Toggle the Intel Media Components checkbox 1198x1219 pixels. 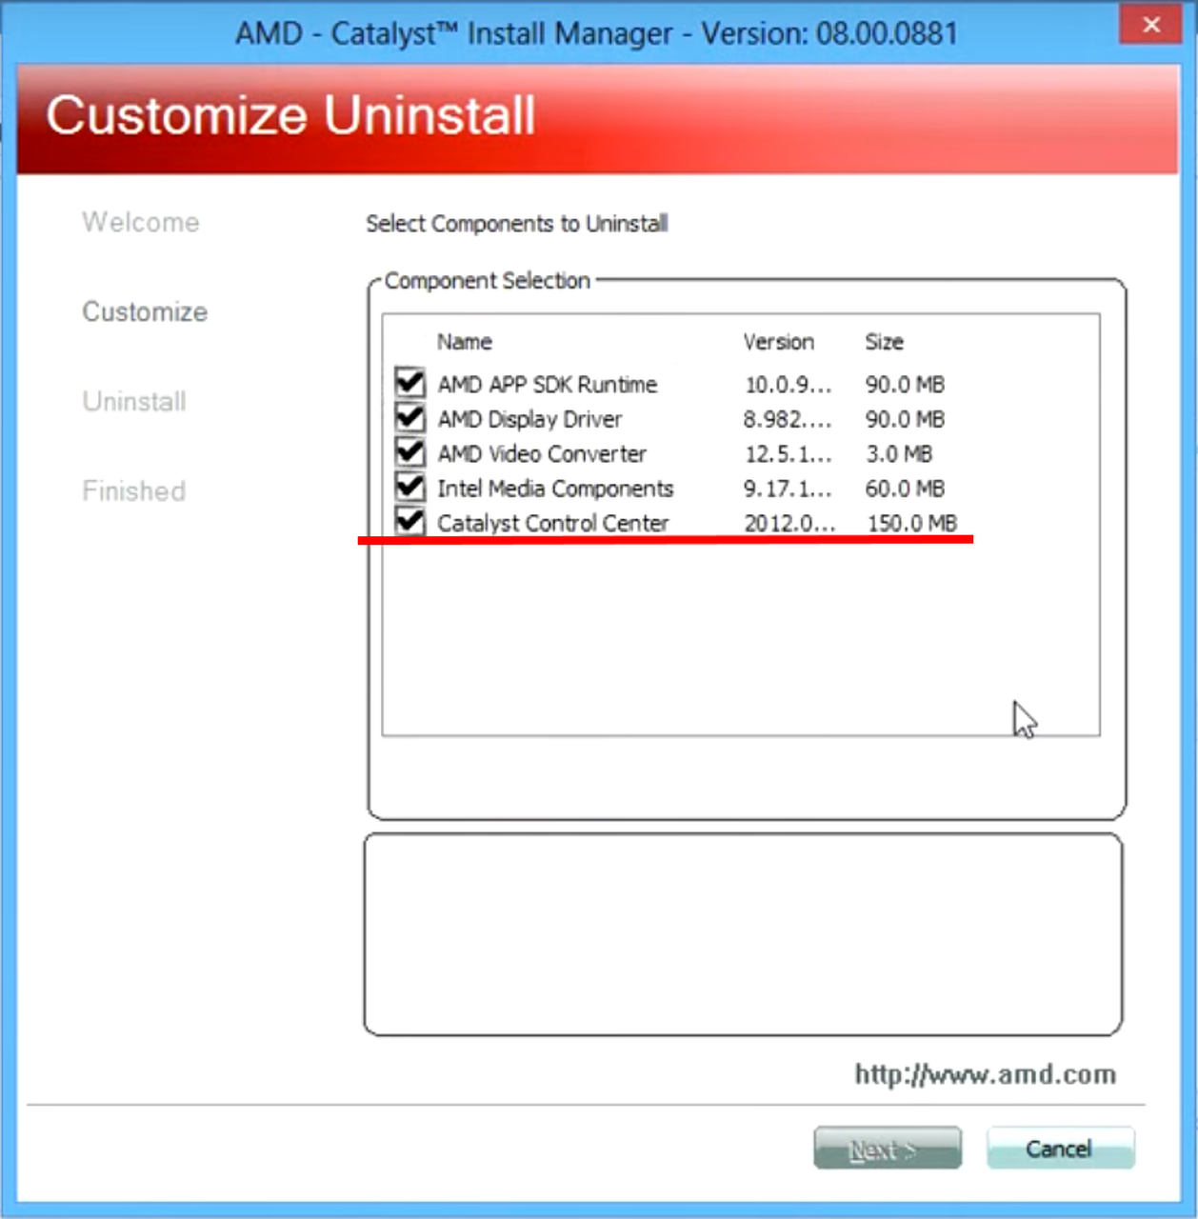(410, 488)
